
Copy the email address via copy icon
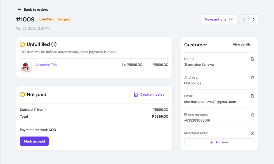[x=252, y=96]
